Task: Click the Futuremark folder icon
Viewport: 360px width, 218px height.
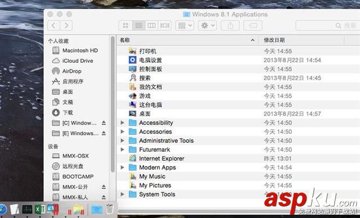Action: point(133,150)
